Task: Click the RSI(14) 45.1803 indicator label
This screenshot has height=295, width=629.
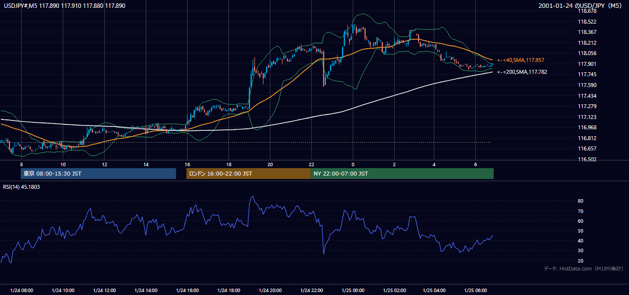Action: pyautogui.click(x=21, y=186)
